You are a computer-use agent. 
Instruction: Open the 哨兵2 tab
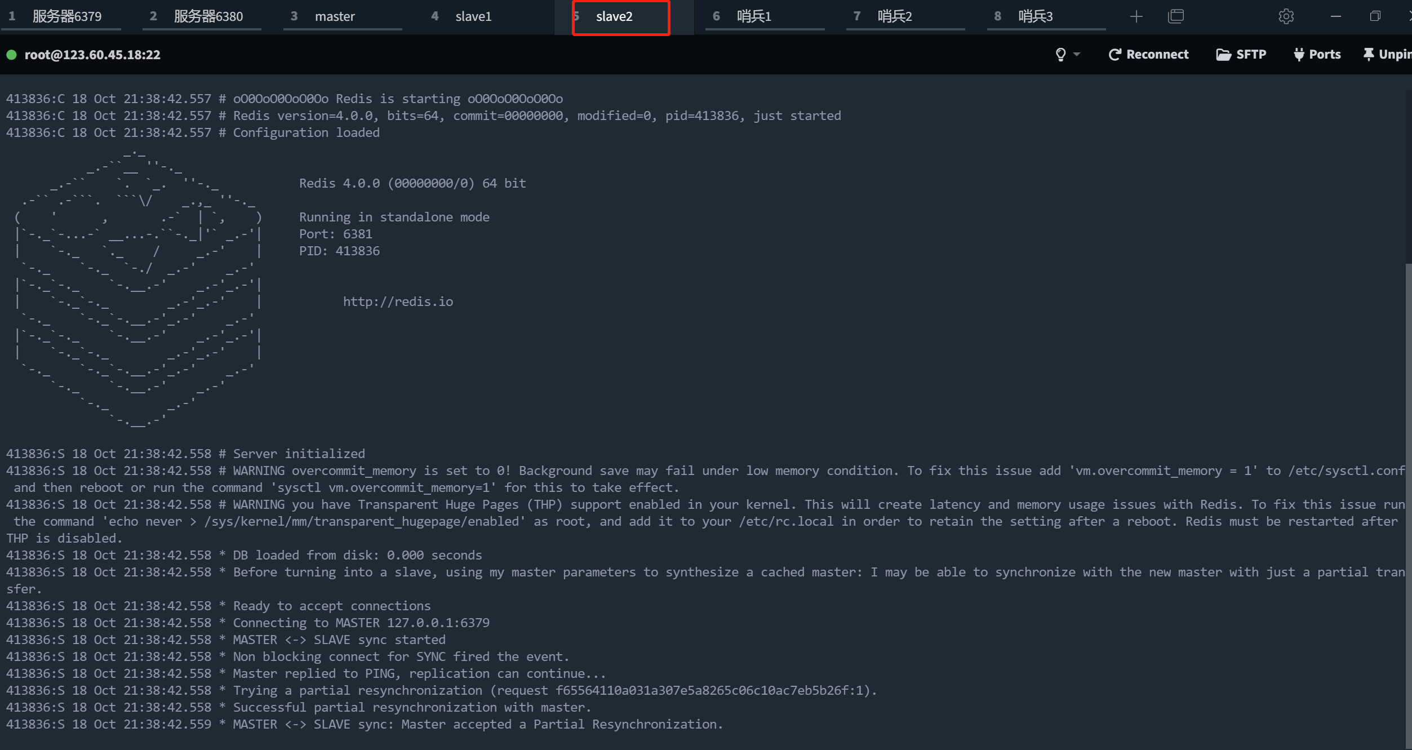894,16
